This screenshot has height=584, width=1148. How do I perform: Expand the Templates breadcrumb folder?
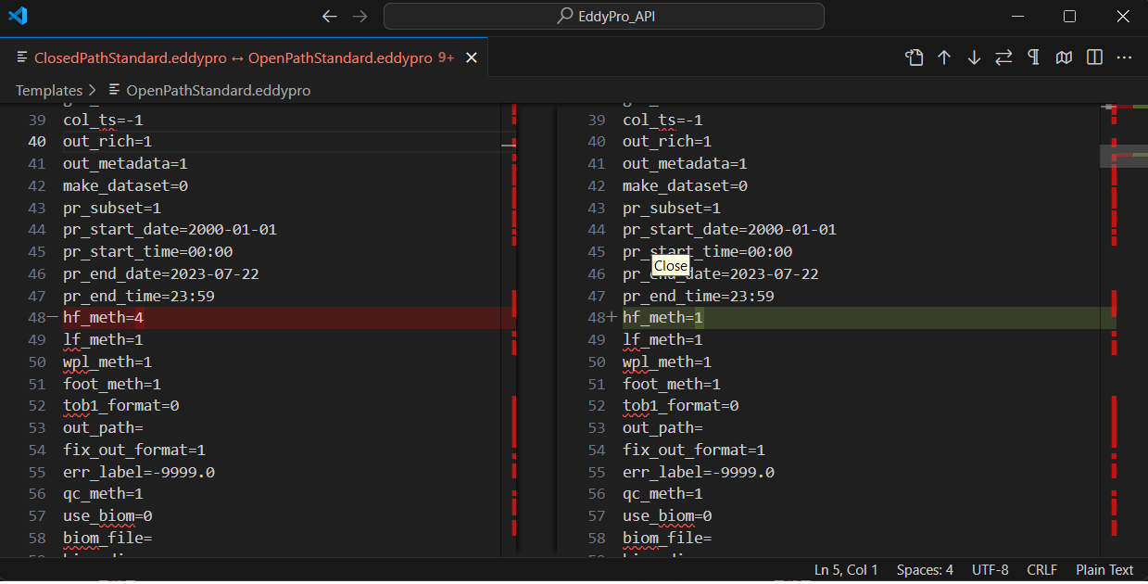point(49,90)
